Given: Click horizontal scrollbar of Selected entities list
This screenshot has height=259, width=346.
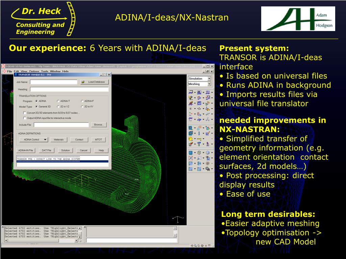Looking at the screenshot, I should click(41, 240).
